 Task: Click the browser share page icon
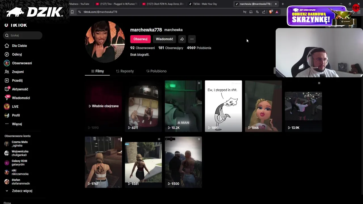264,12
